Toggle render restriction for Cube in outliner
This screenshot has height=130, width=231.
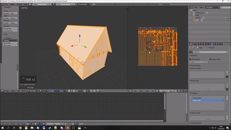[x=230, y=20]
